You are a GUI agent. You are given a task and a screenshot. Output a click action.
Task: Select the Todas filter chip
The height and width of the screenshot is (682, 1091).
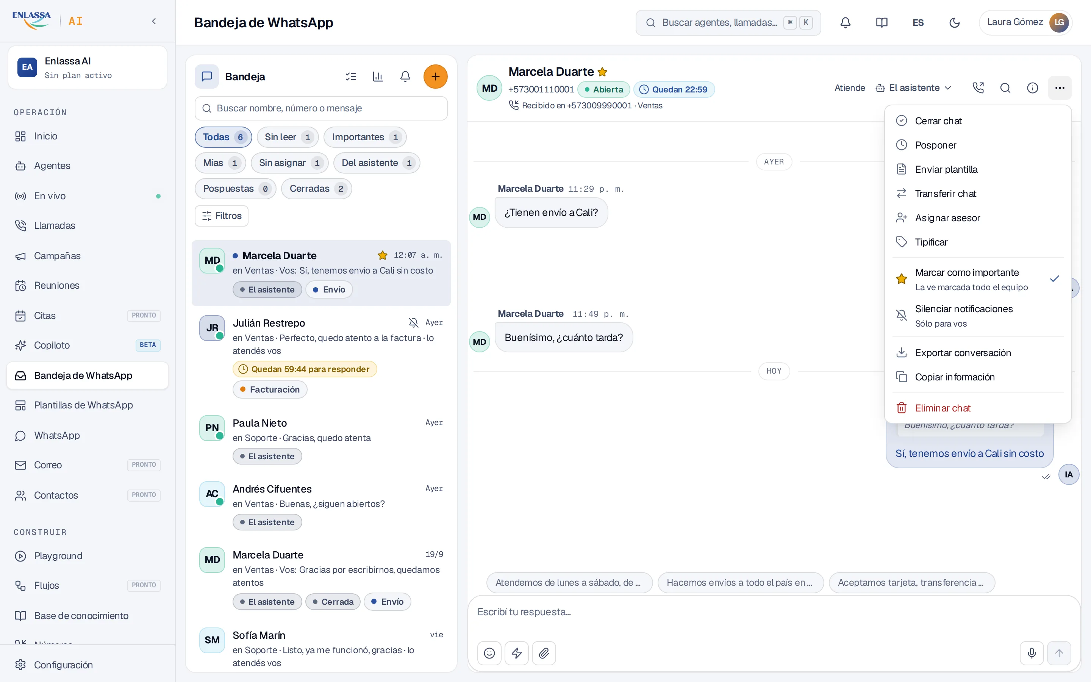click(223, 137)
